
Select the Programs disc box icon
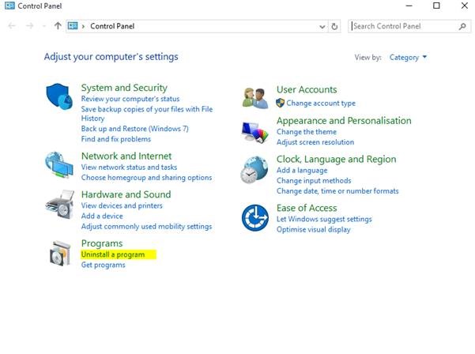60,253
